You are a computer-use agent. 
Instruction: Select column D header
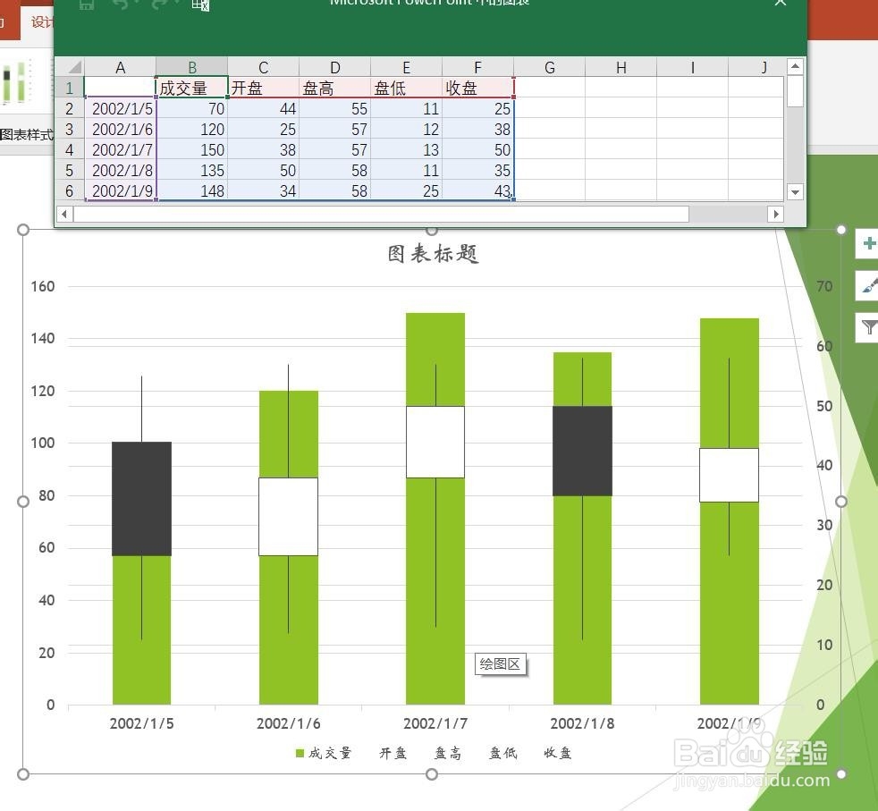(x=335, y=68)
